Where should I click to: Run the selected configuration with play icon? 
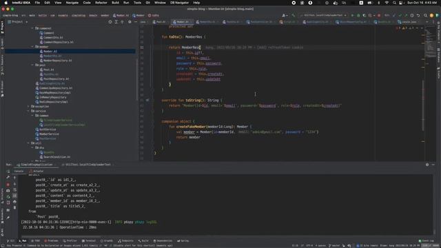point(352,15)
